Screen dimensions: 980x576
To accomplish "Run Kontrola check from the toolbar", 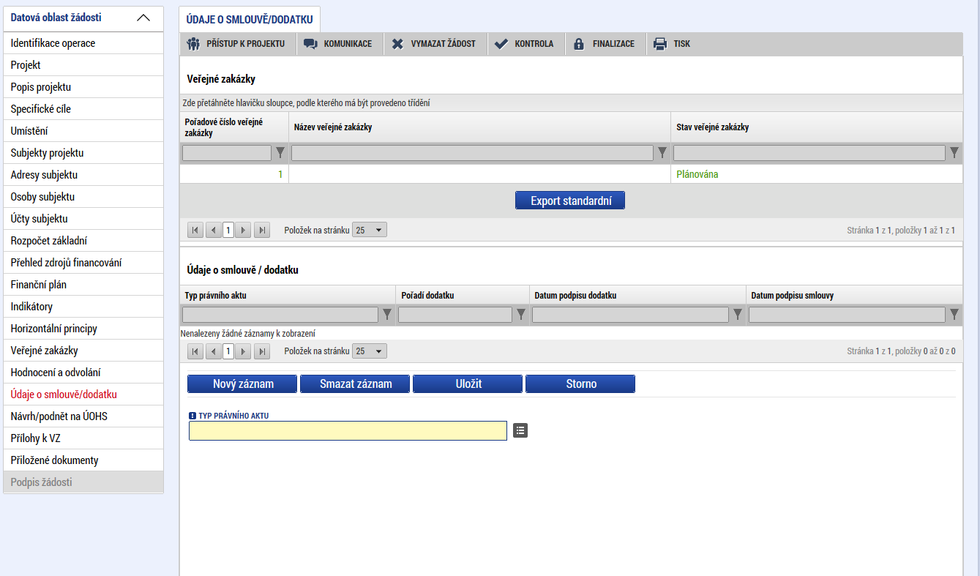I will click(x=525, y=44).
